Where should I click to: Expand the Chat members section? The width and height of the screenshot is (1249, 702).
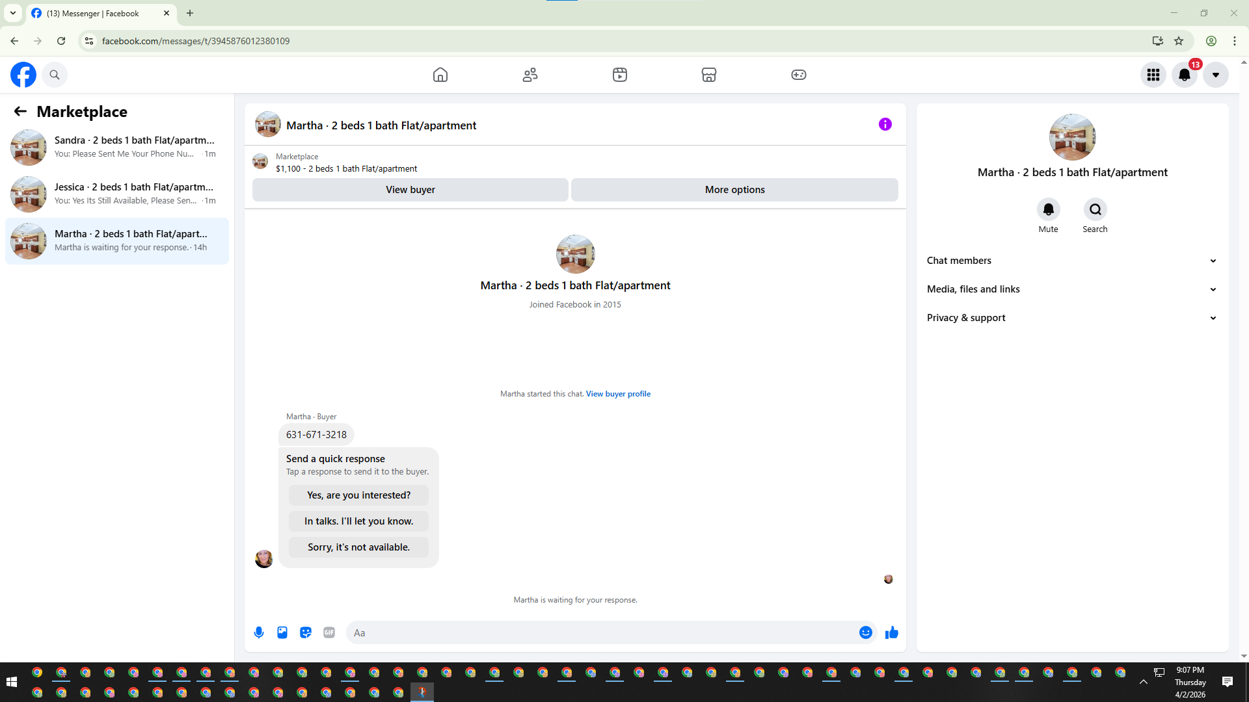(1072, 261)
